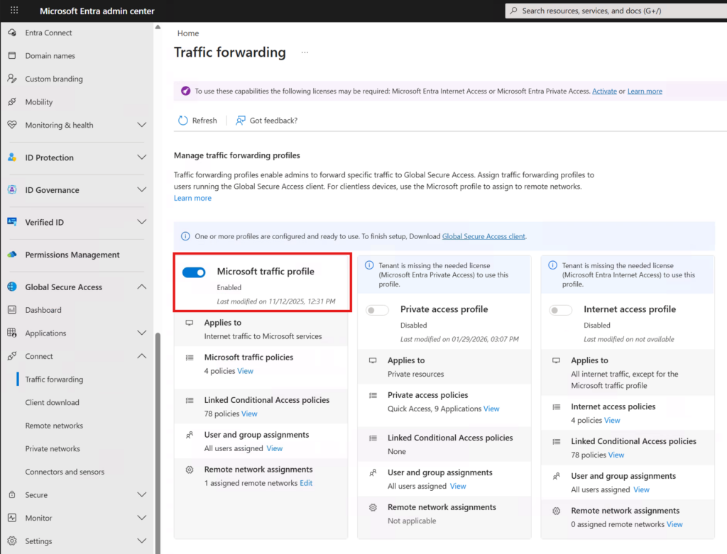The height and width of the screenshot is (554, 727).
Task: Click the search resources input field
Action: 618,11
